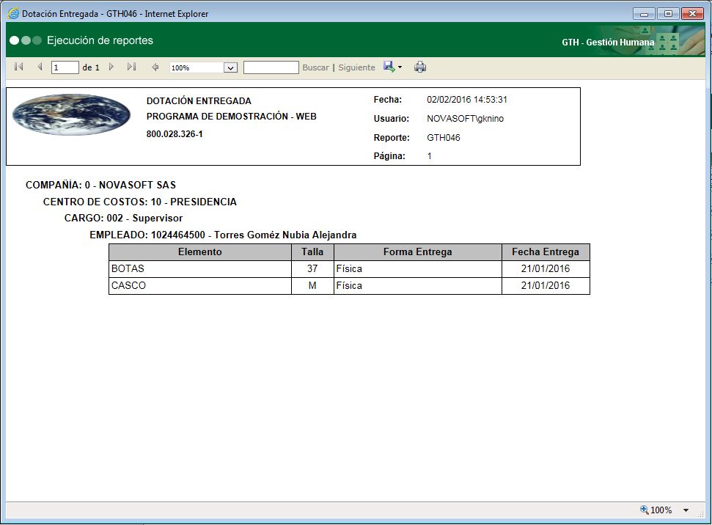
Task: Select the Fecha Entrega column header
Action: click(546, 252)
